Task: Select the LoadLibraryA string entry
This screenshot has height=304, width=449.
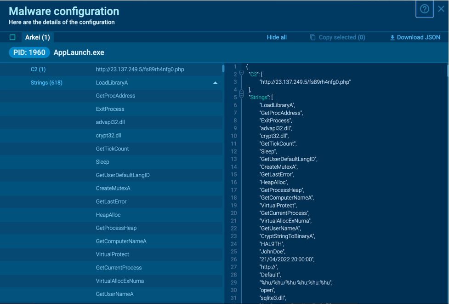Action: coord(112,83)
